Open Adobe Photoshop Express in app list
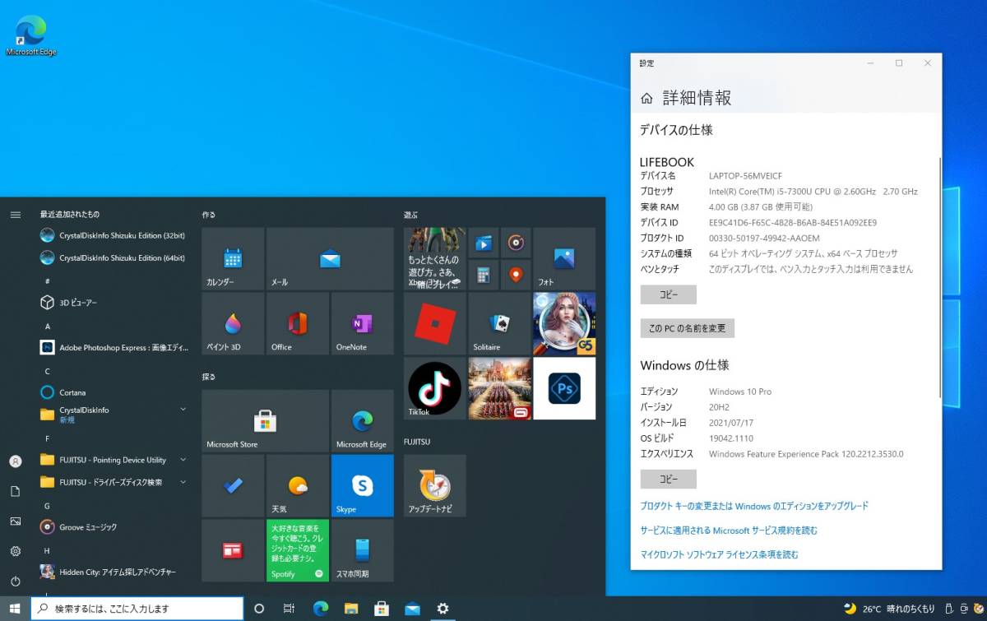Image resolution: width=987 pixels, height=621 pixels. point(113,347)
